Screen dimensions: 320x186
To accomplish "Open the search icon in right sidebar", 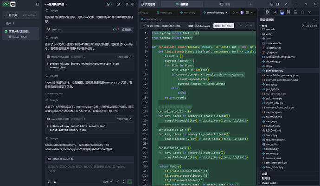I will 275,12.
